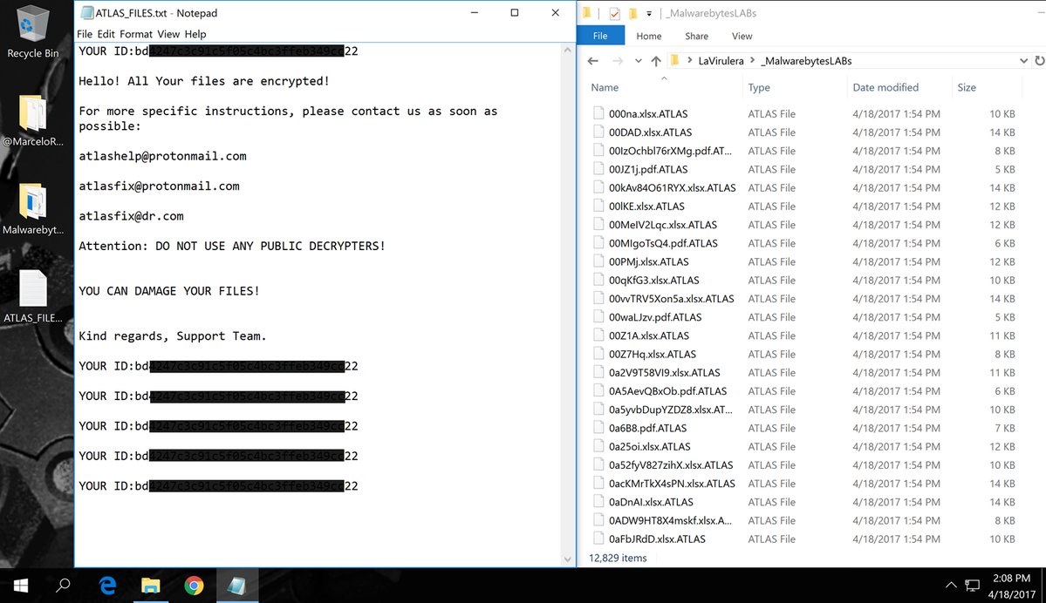The height and width of the screenshot is (603, 1046).
Task: Open the Recycle Bin
Action: tap(32, 29)
